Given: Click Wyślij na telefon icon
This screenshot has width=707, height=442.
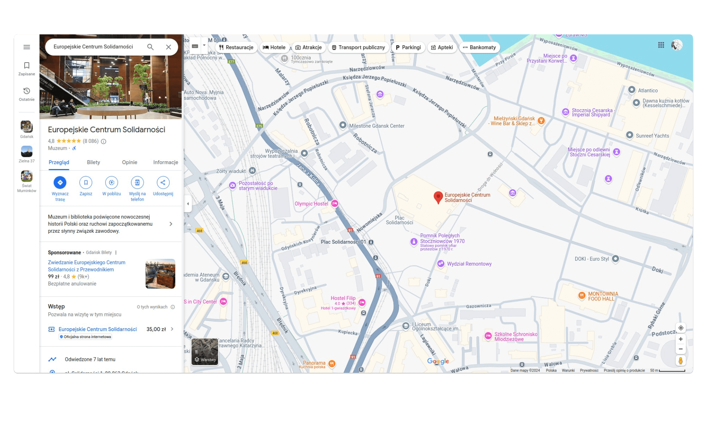Looking at the screenshot, I should [x=137, y=182].
